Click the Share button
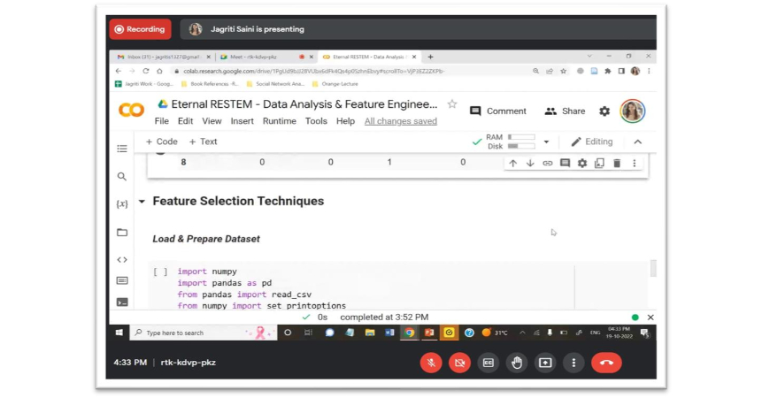 [565, 111]
